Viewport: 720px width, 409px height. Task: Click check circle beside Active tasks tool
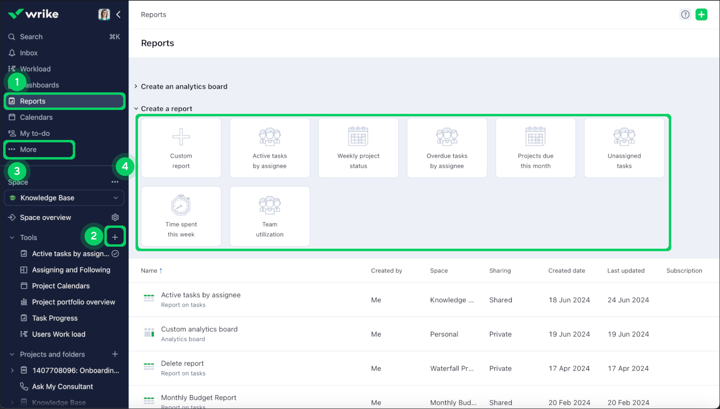[115, 254]
